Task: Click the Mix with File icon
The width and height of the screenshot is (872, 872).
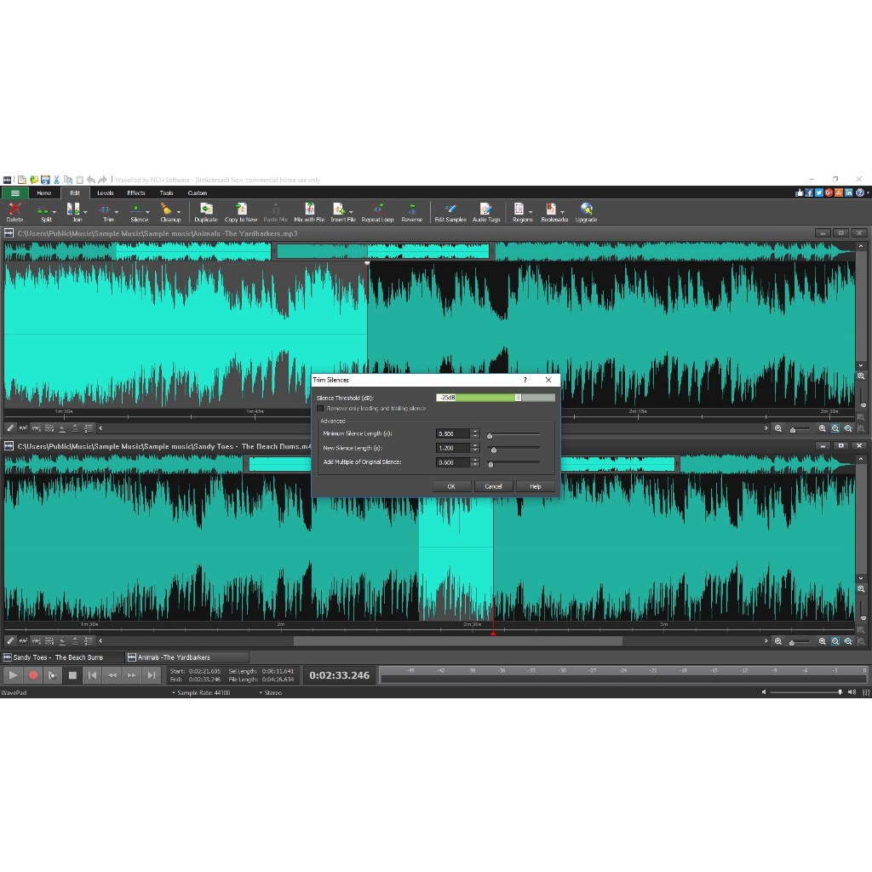Action: click(309, 212)
